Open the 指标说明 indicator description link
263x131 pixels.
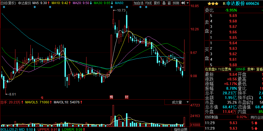[x=181, y=129]
